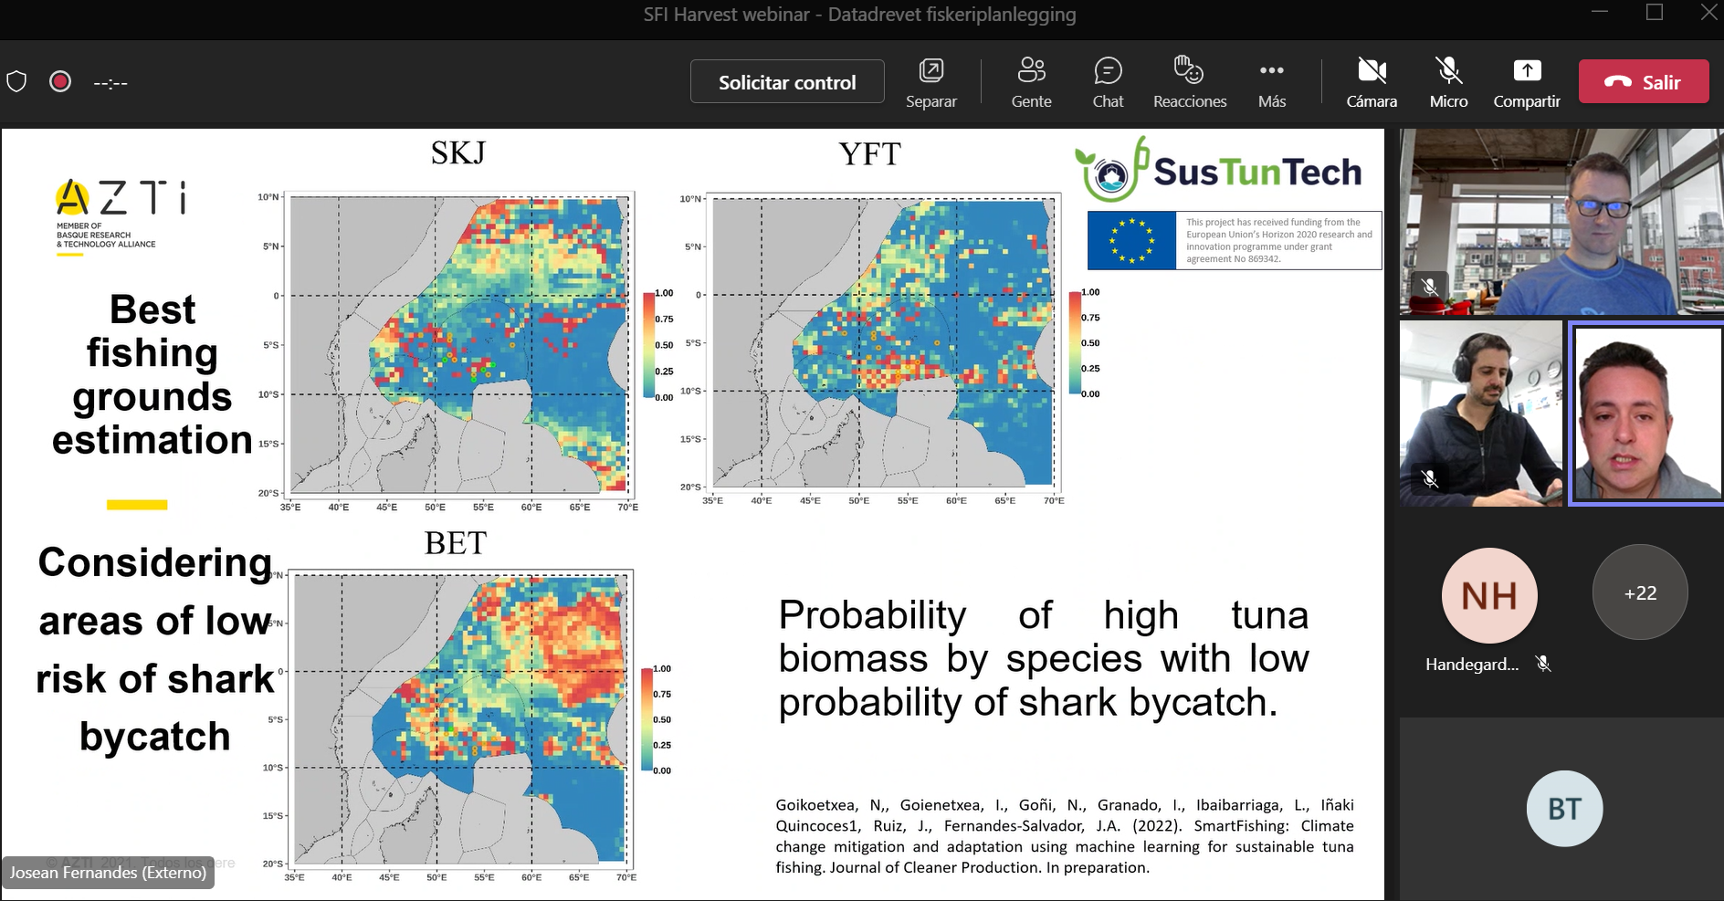Click the "Probability of high tuna" paragraph
The height and width of the screenshot is (901, 1724).
point(1044,658)
